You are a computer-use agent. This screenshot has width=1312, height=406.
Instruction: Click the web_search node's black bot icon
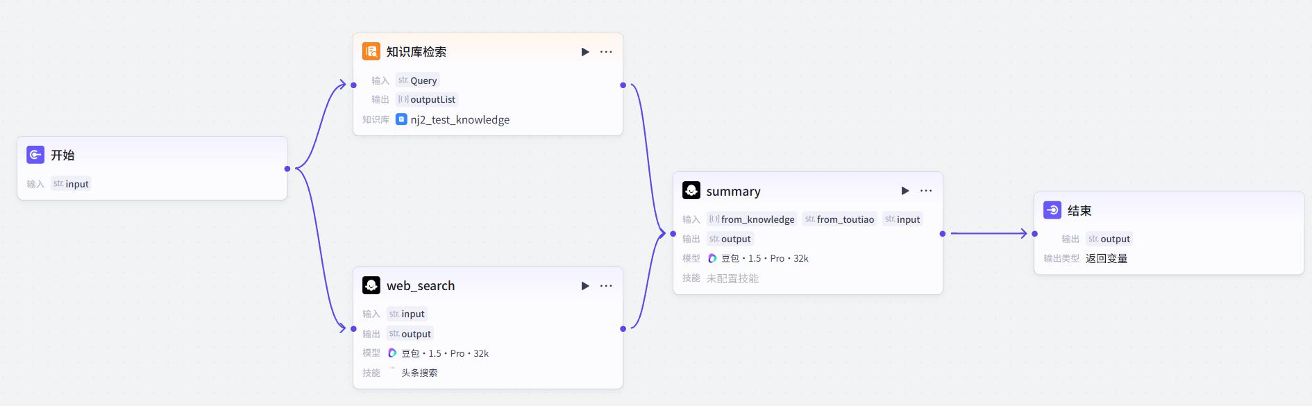(371, 285)
